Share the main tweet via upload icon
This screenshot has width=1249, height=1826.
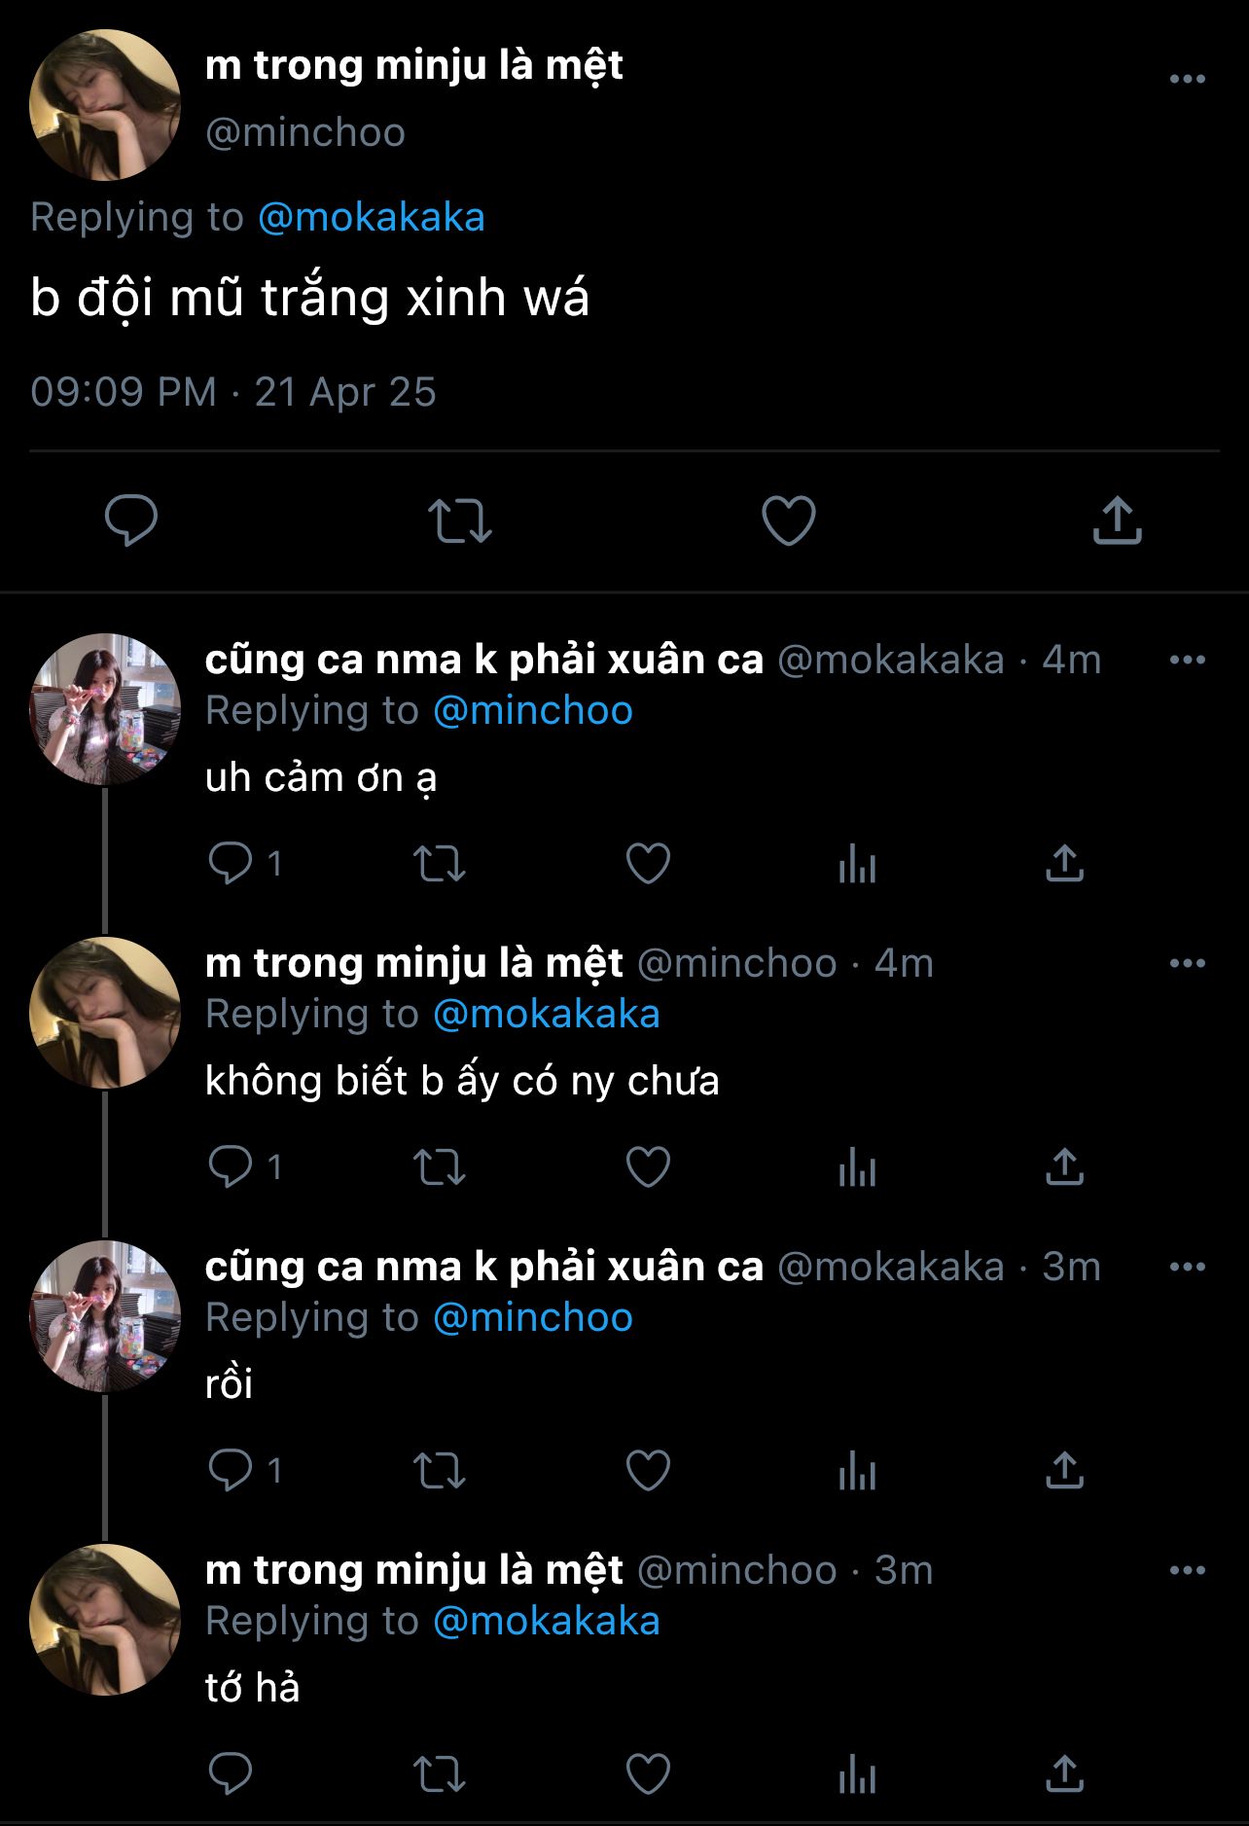[1117, 519]
